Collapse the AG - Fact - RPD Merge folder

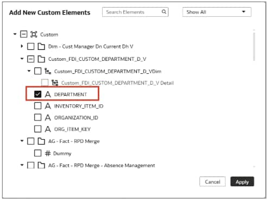click(22, 141)
